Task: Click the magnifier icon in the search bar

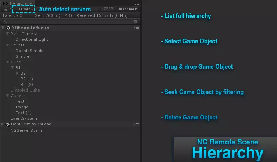Action: [6, 21]
